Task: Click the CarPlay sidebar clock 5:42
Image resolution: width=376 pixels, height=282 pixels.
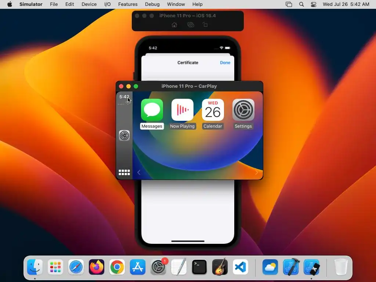Action: pyautogui.click(x=124, y=97)
